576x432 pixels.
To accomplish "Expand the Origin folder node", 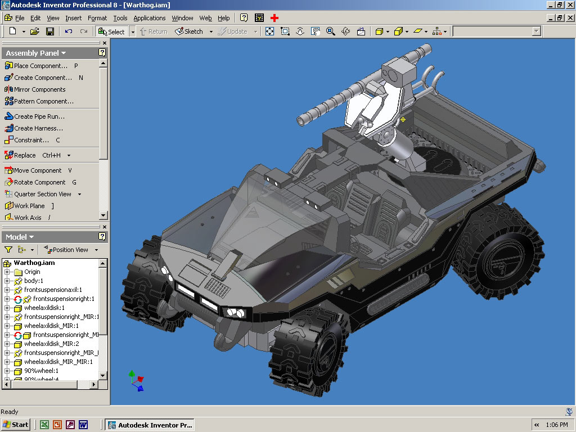I will [7, 272].
